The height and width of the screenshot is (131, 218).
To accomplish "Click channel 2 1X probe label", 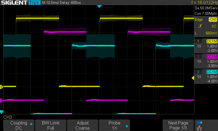I will tap(199, 61).
